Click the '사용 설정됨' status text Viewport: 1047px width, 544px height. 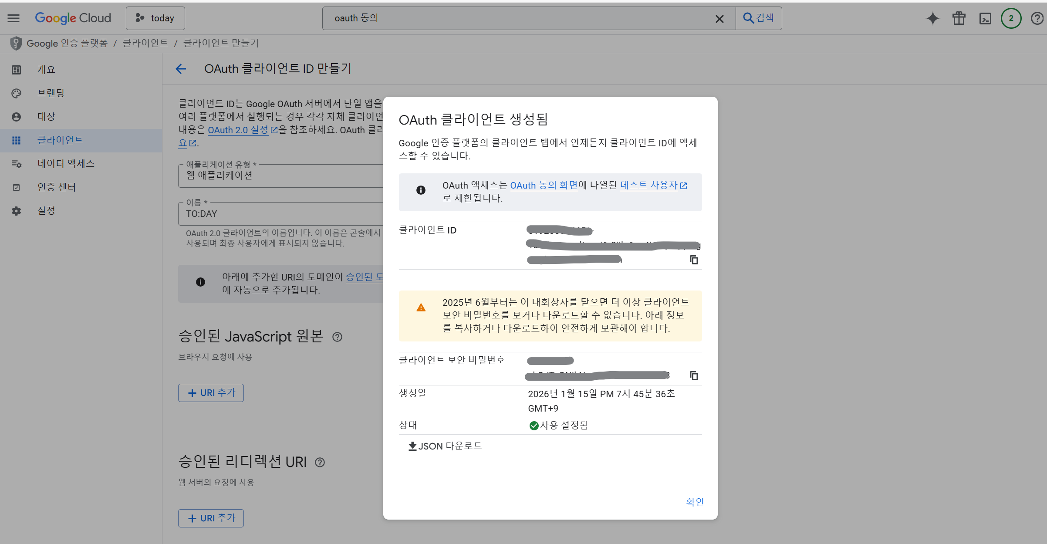click(564, 426)
